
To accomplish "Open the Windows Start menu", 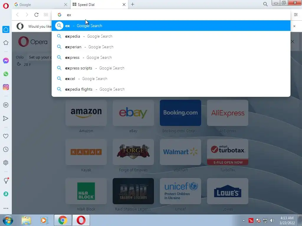I will [8, 220].
